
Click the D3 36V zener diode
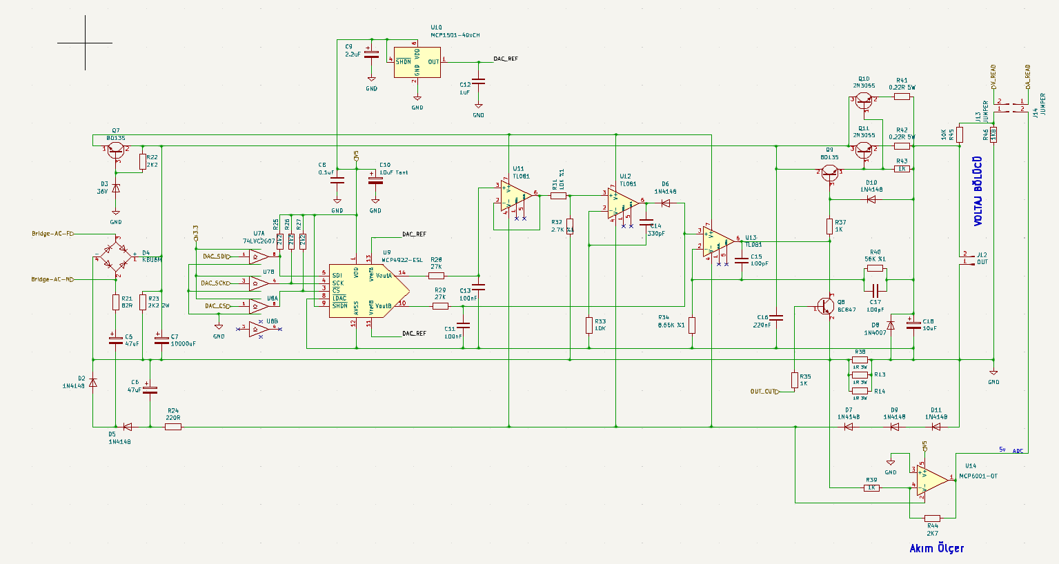116,188
